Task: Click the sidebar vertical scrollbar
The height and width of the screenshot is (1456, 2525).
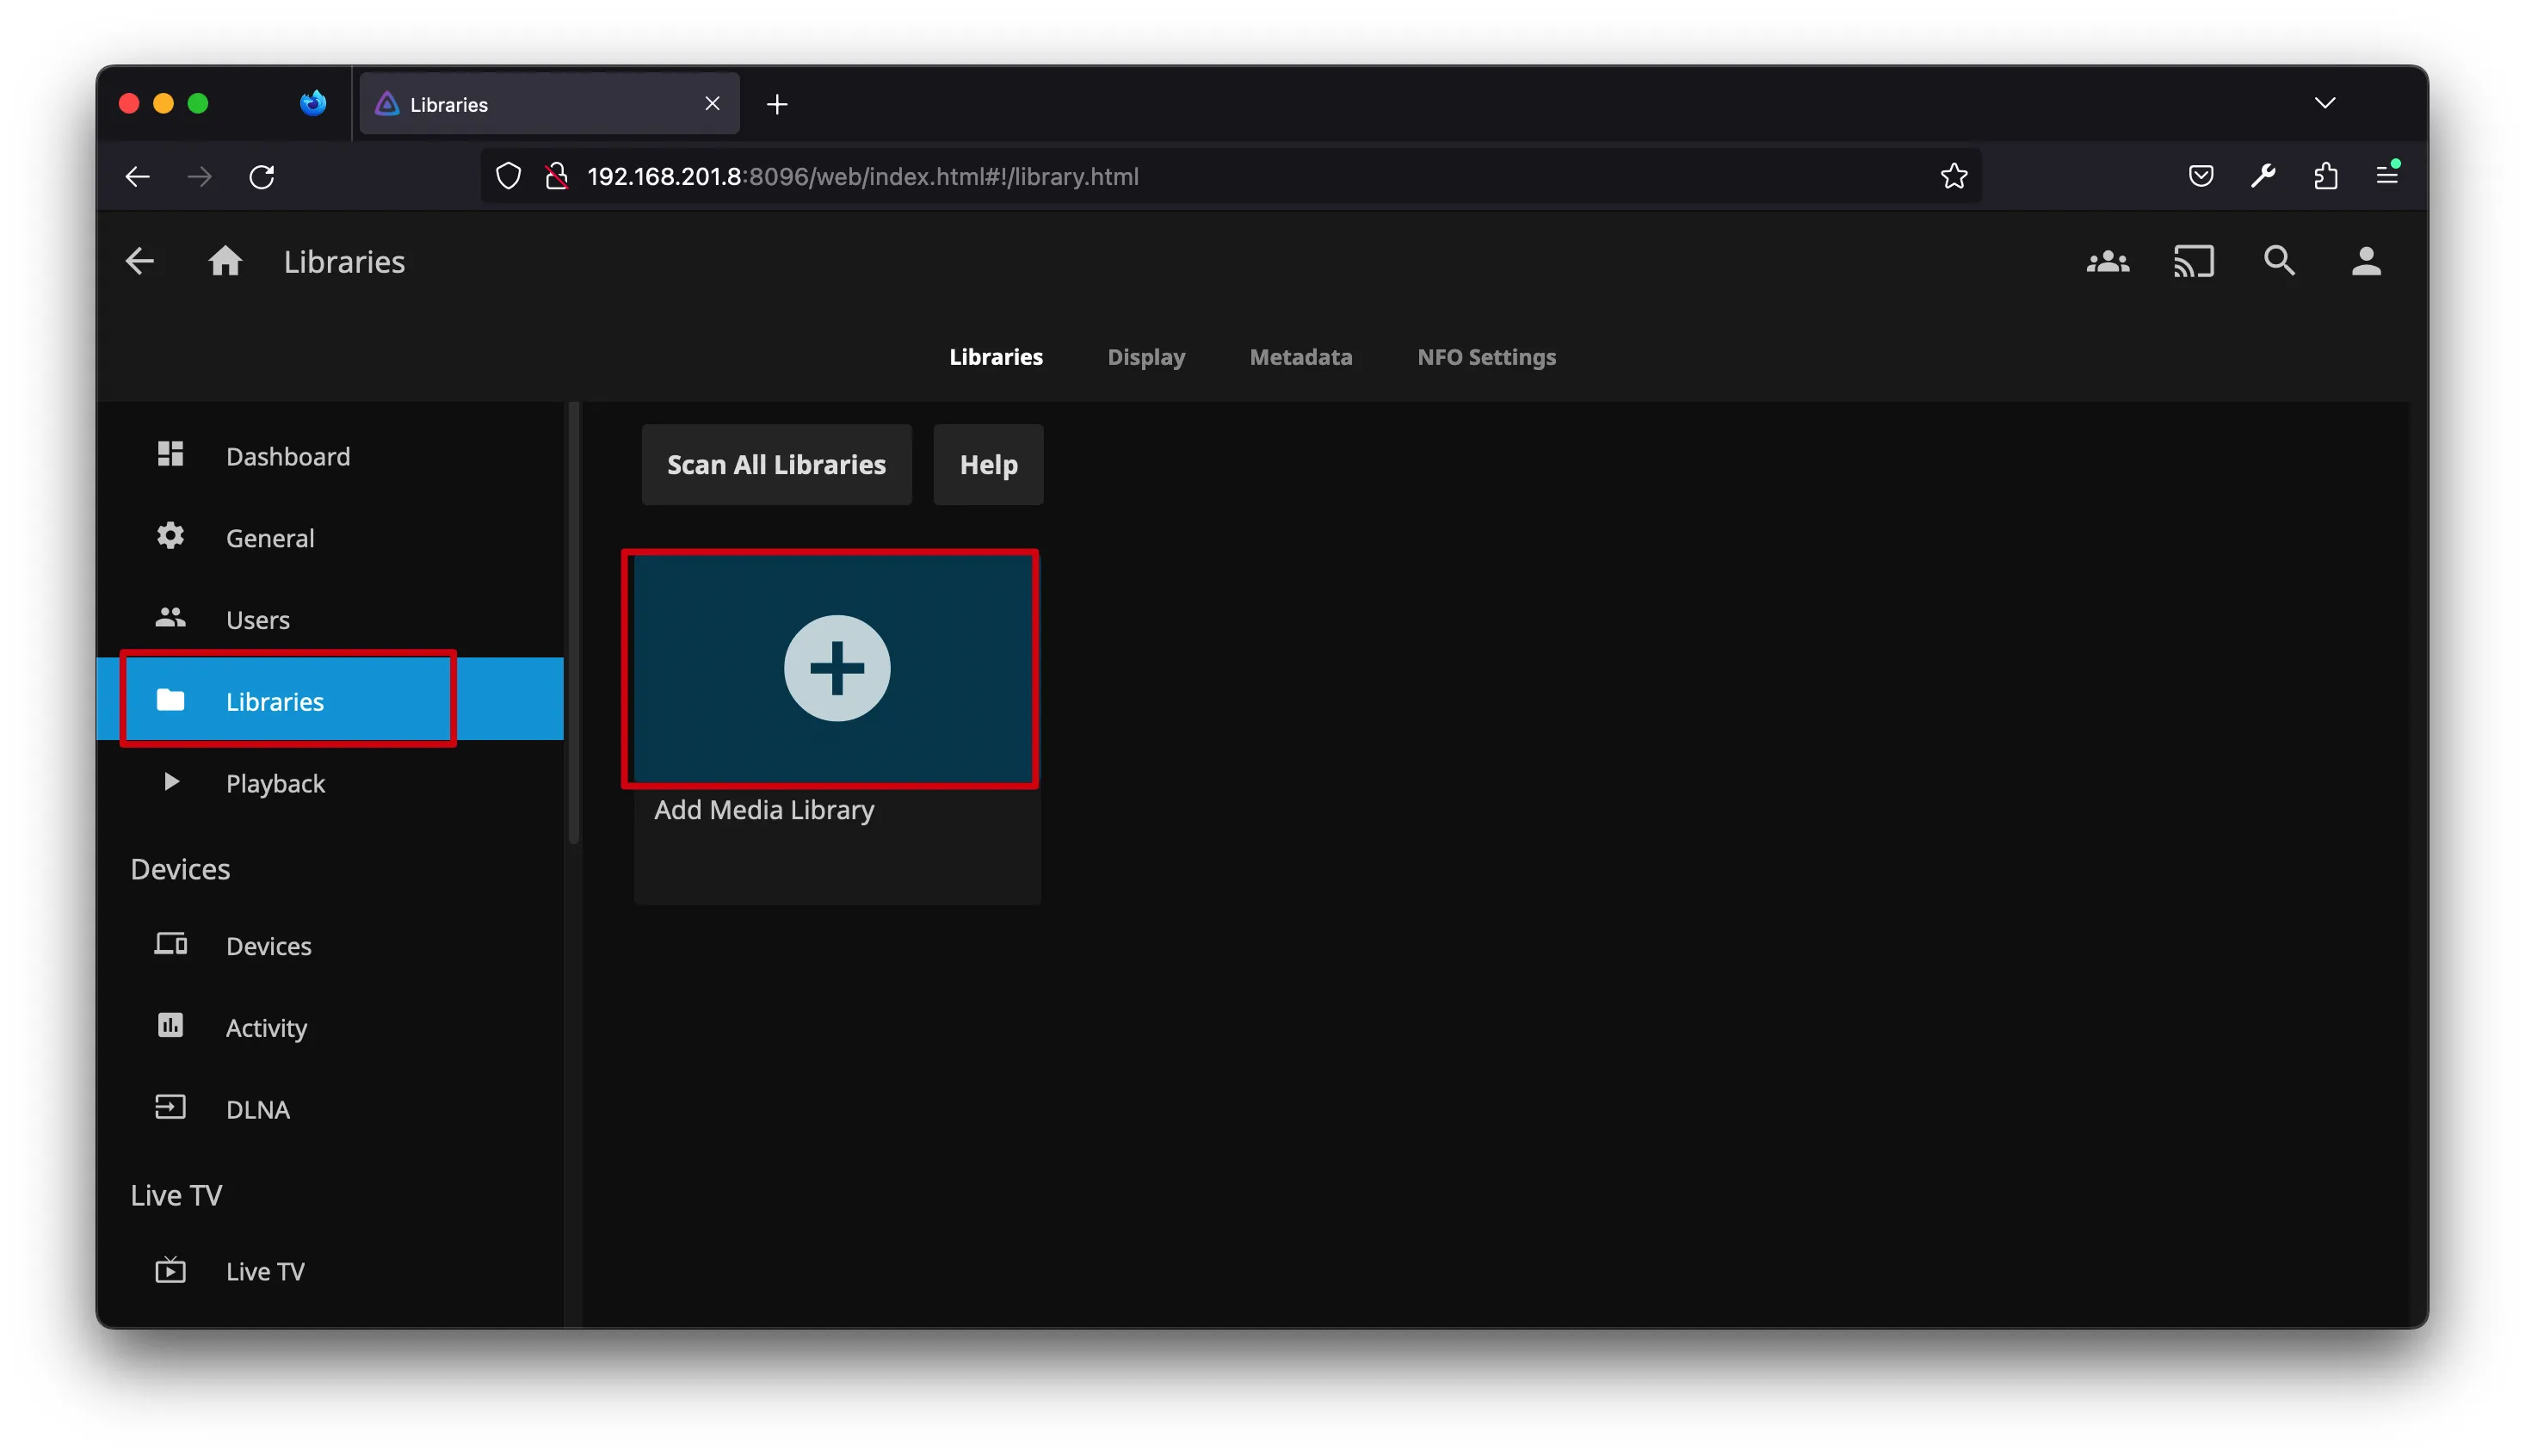Action: [574, 623]
